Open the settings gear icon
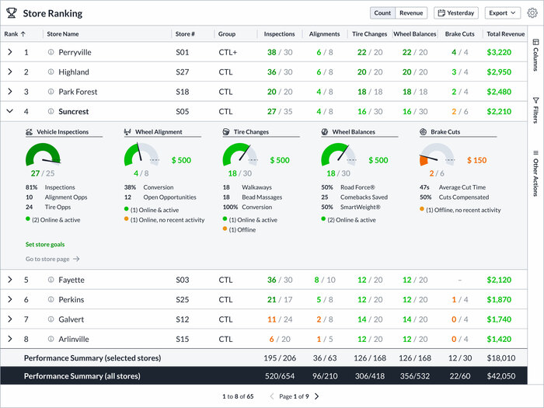The width and height of the screenshot is (544, 408). tap(532, 13)
